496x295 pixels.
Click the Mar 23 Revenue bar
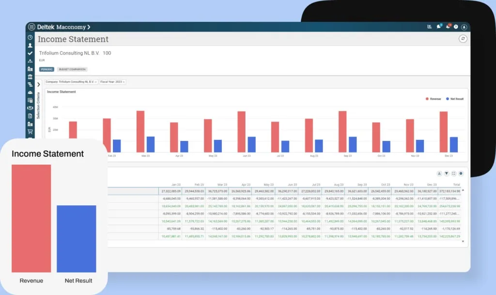tap(140, 131)
